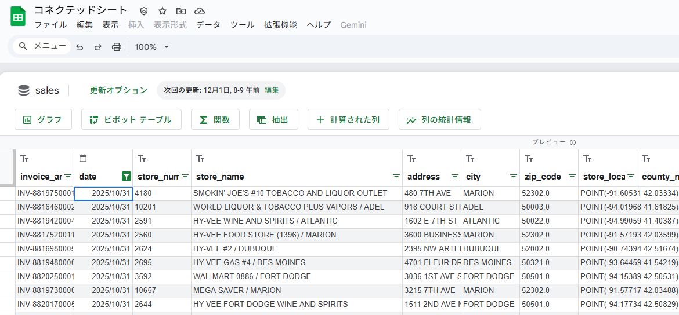The height and width of the screenshot is (315, 679).
Task: Open the city column filter
Action: tap(514, 176)
